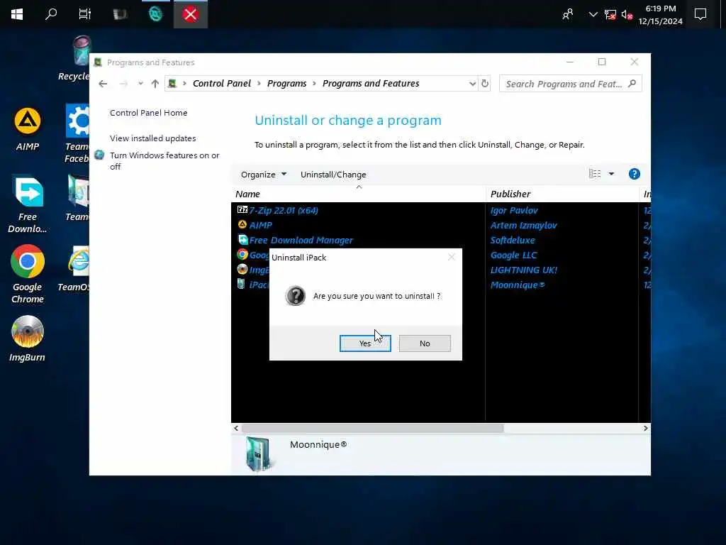Open more view options dropdown arrow
This screenshot has height=545, width=726.
pos(611,174)
